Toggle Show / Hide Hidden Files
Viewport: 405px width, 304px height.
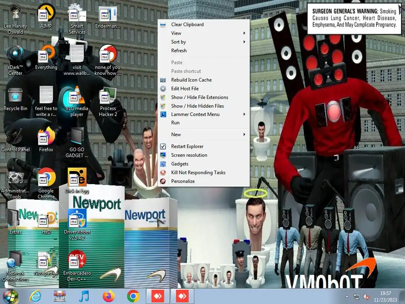coord(204,106)
